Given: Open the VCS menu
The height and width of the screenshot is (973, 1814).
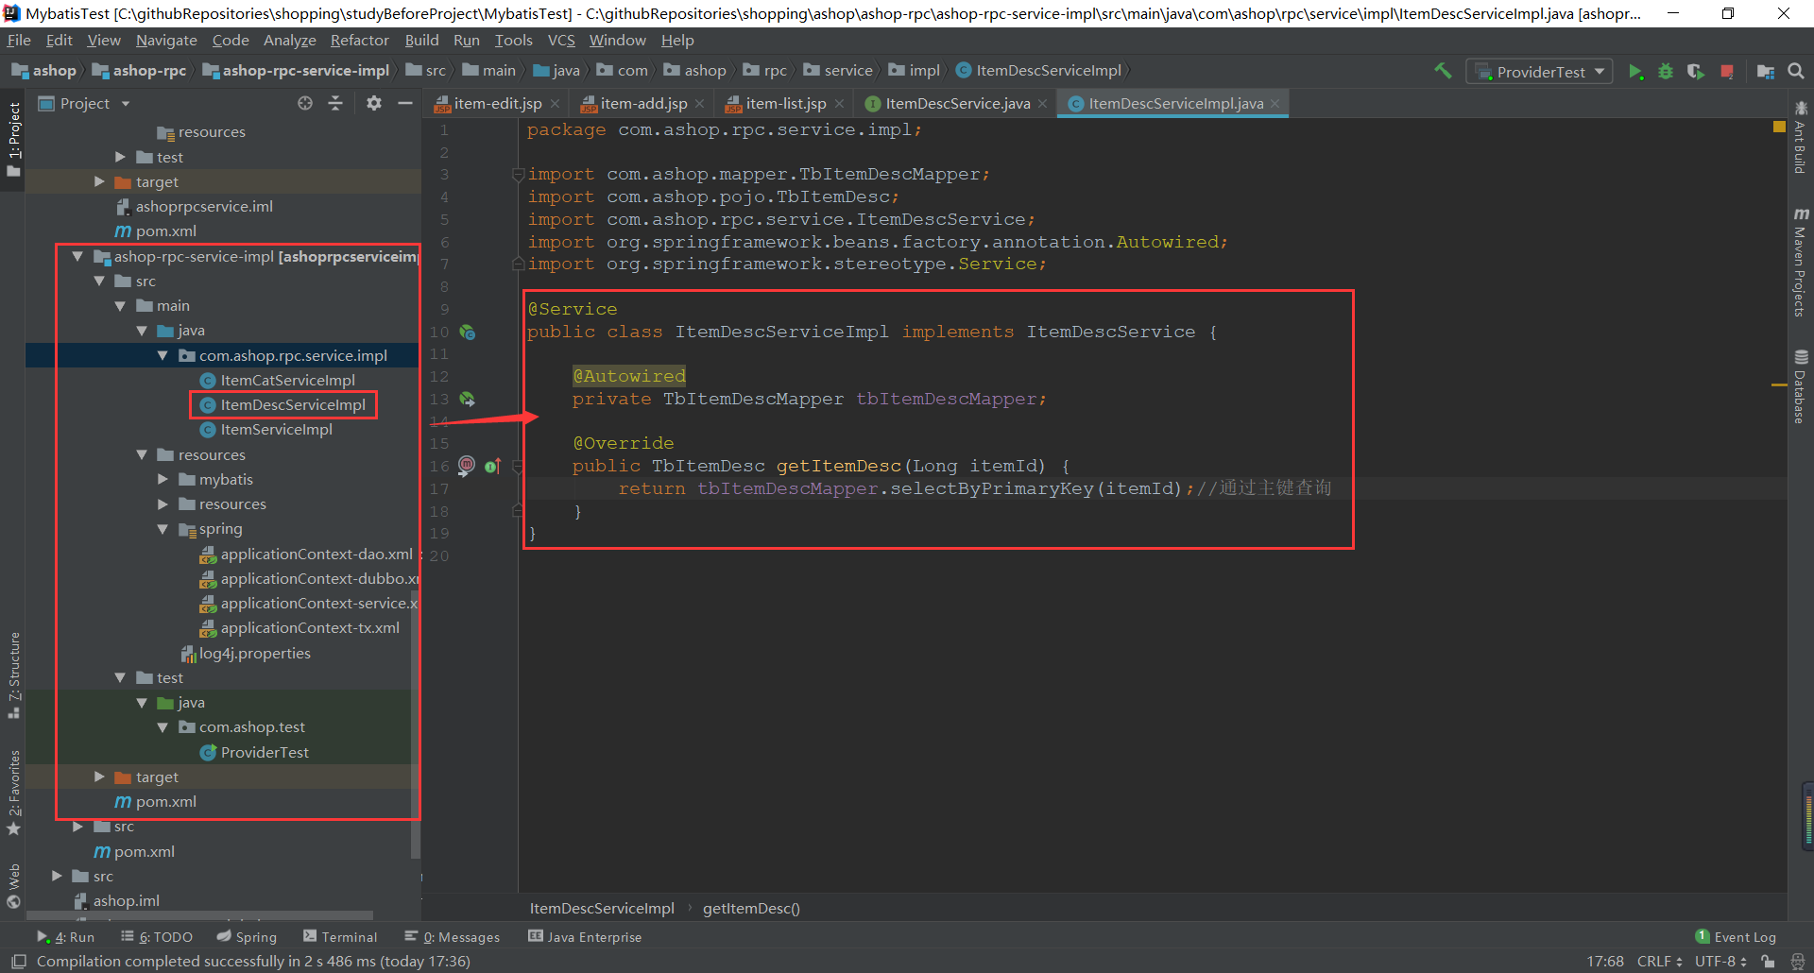Looking at the screenshot, I should tap(561, 41).
